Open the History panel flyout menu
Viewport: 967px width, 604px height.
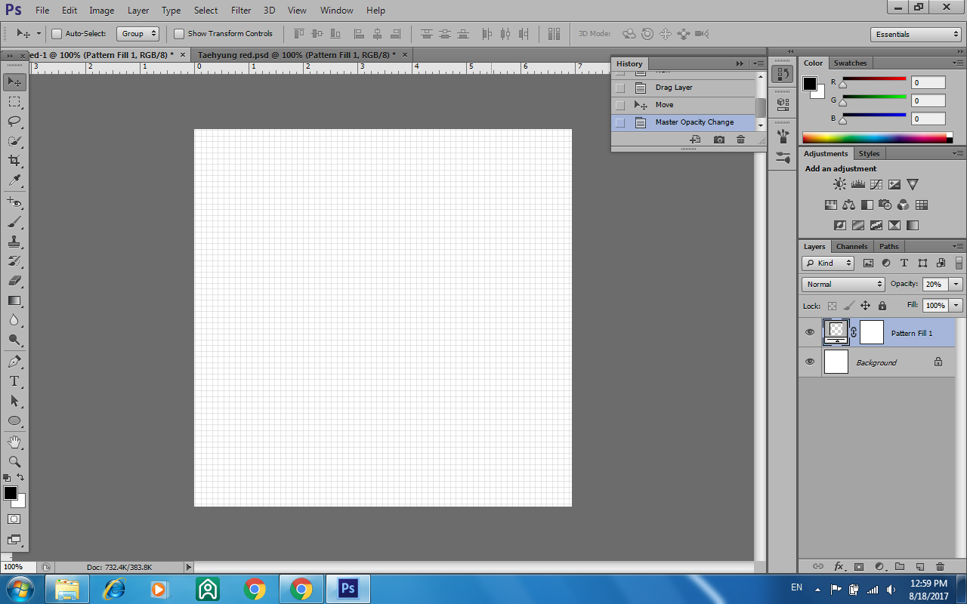(758, 63)
